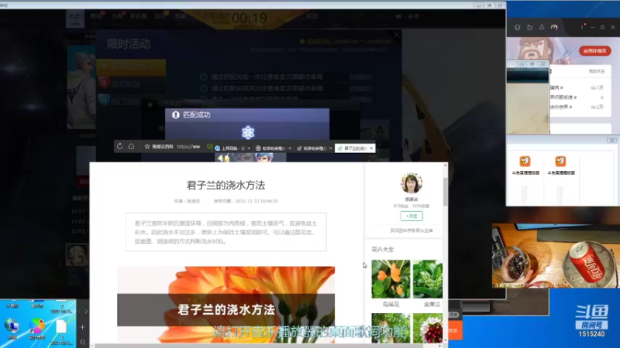
Task: Open the 商城 tab in game top bar
Action: coord(96,16)
